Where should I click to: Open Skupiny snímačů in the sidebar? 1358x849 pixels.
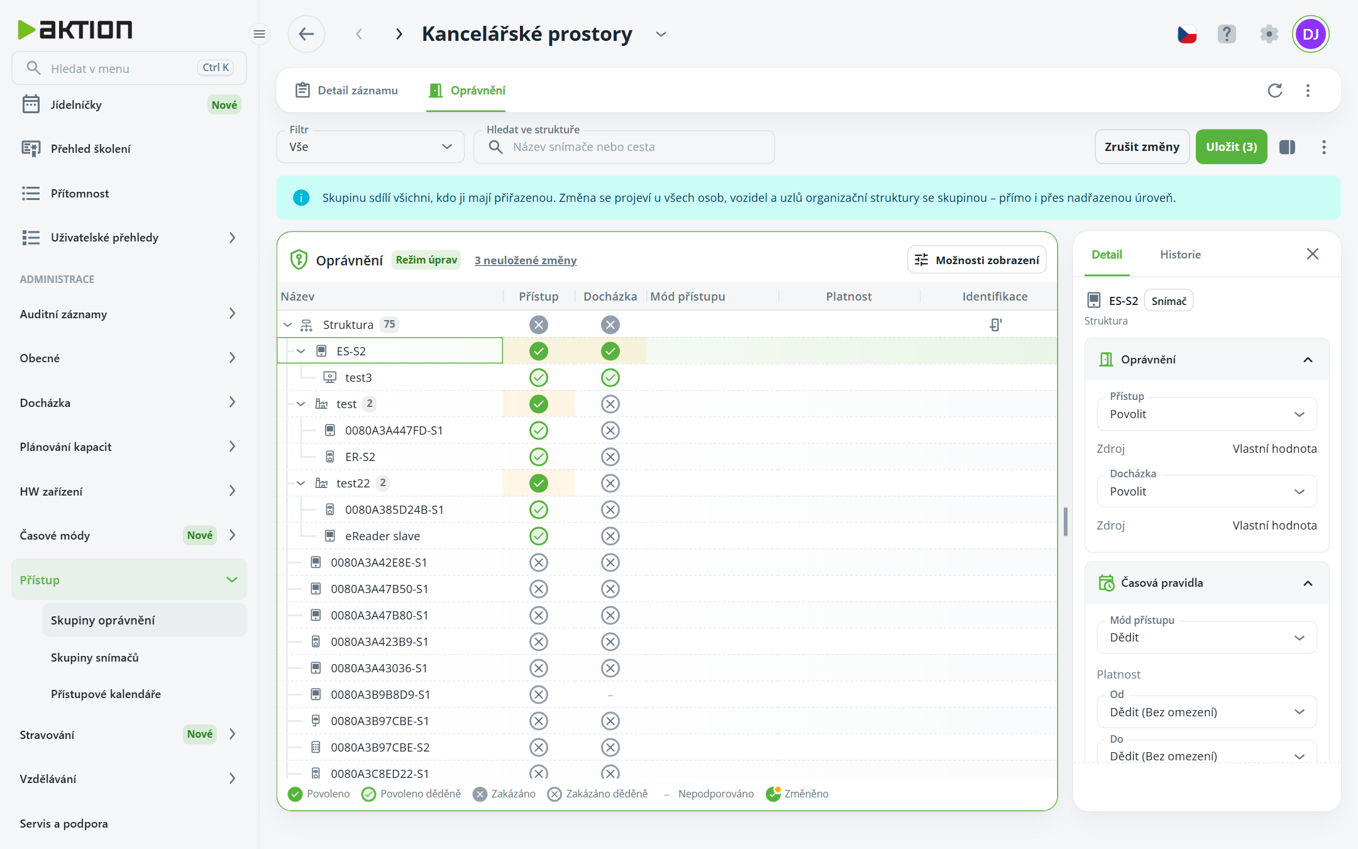(94, 657)
